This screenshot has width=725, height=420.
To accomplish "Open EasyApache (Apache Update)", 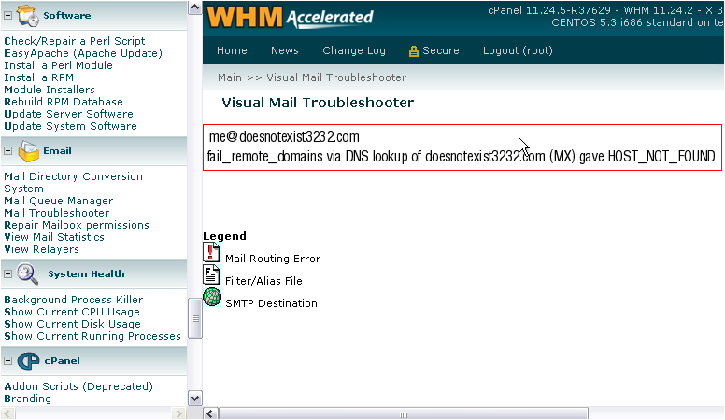I will (83, 53).
